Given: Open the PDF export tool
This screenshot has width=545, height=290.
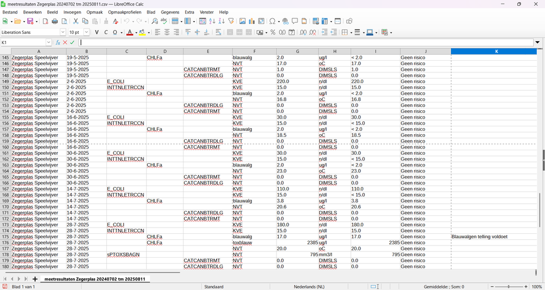Looking at the screenshot, I should (45, 21).
